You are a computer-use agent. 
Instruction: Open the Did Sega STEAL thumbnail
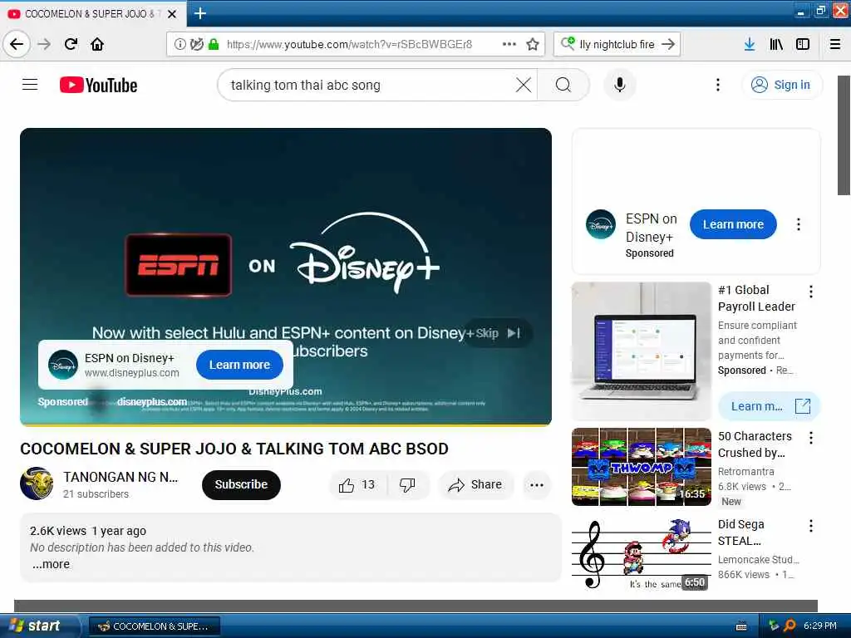[x=641, y=553]
